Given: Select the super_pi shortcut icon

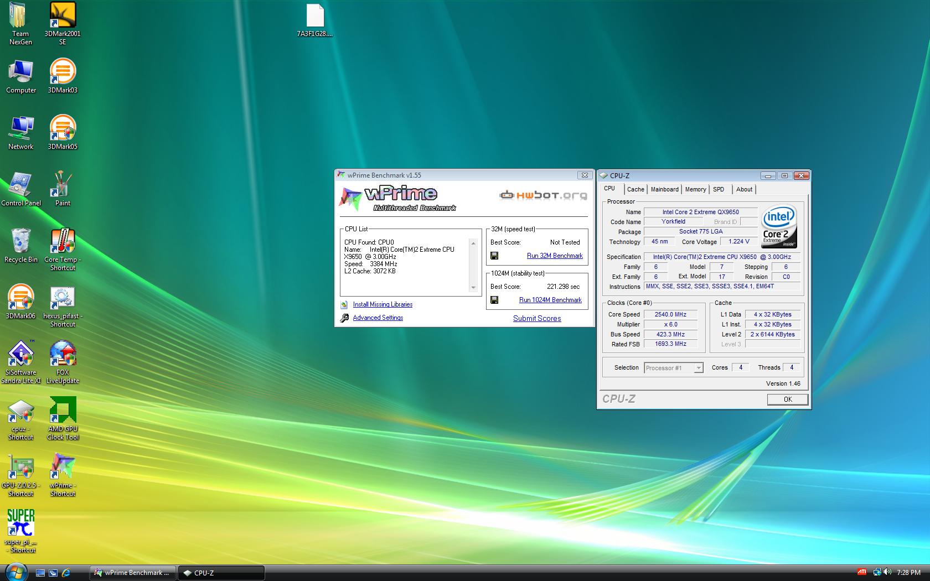Looking at the screenshot, I should coord(21,532).
